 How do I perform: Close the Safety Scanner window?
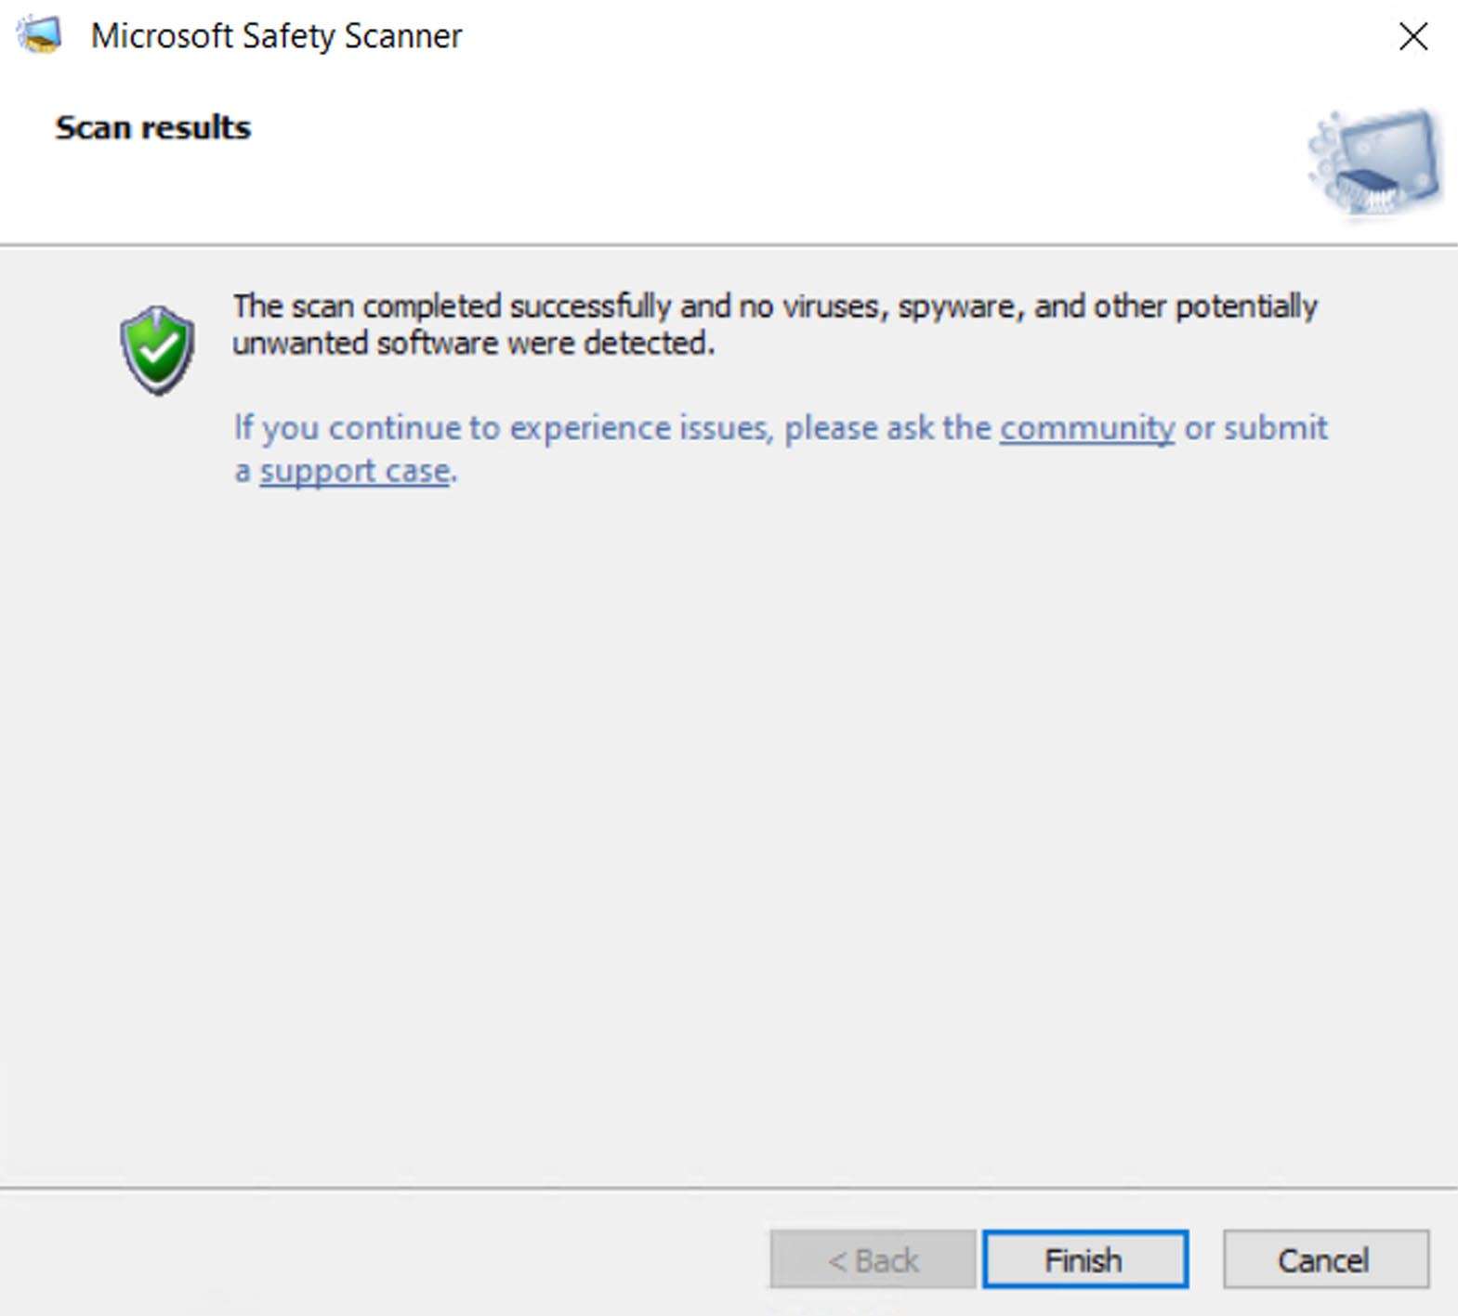point(1413,37)
